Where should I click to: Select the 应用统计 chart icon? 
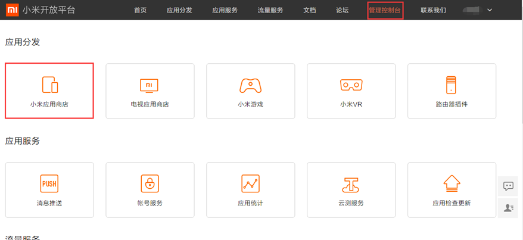tap(250, 184)
